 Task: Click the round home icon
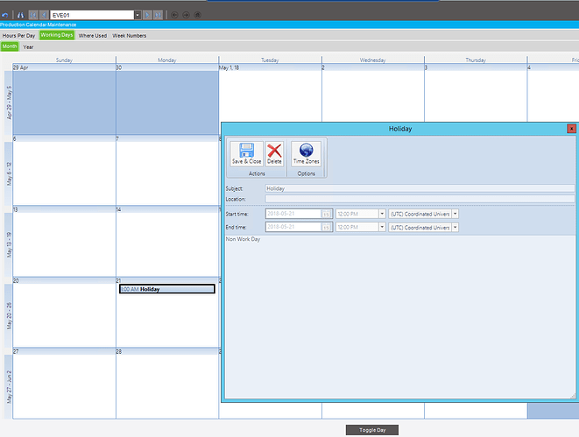coord(198,15)
